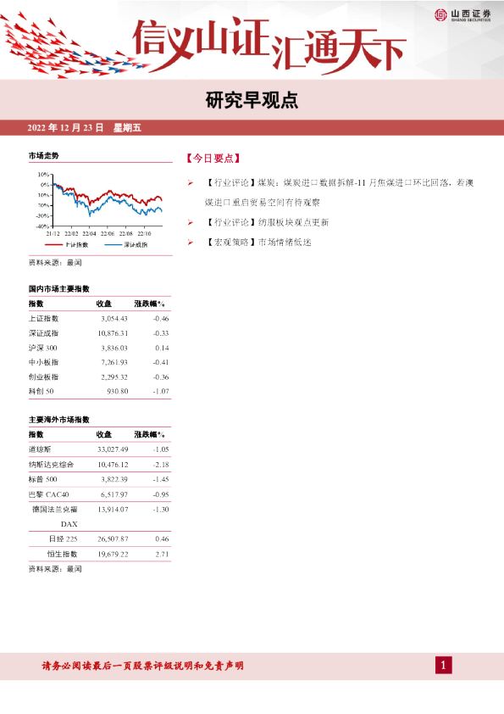Select the 恒生指数 table row

(x=100, y=555)
